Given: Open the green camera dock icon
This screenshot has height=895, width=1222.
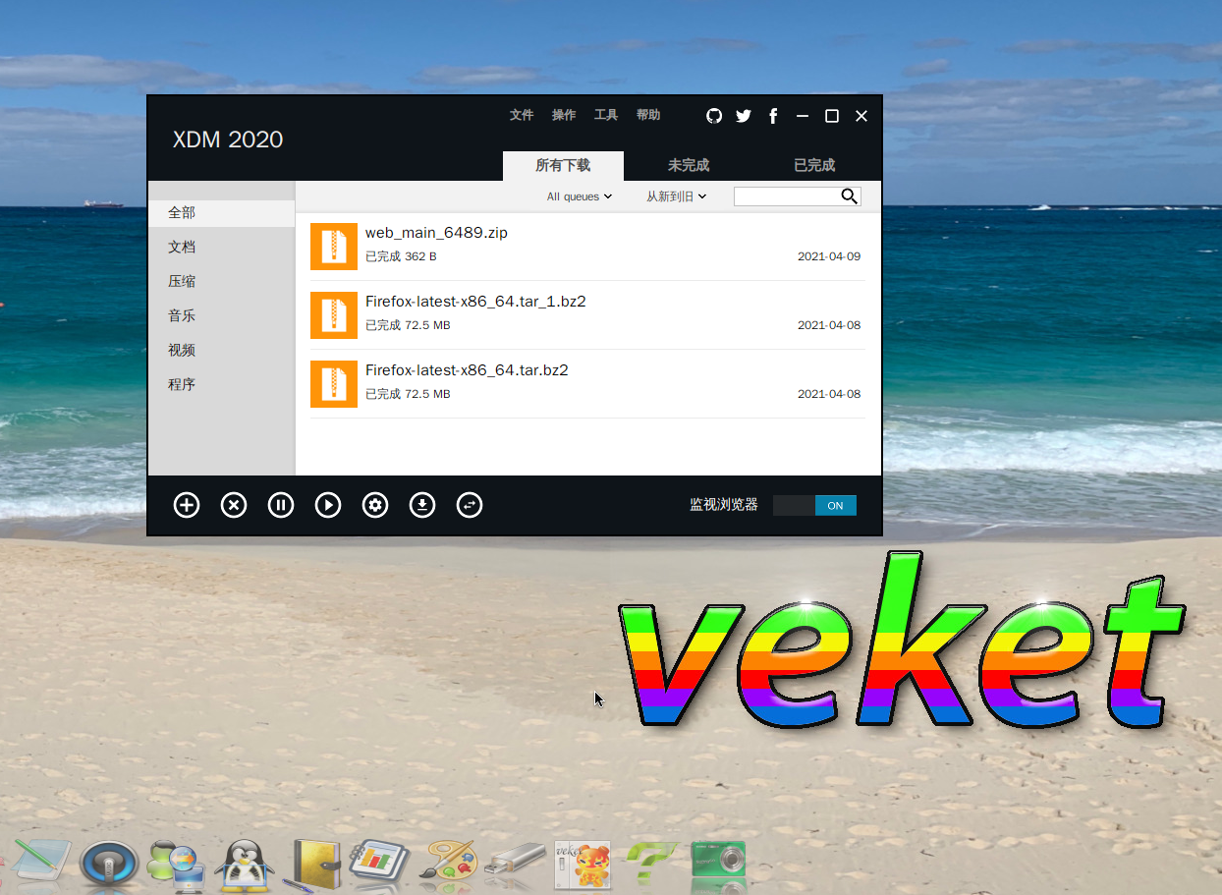Looking at the screenshot, I should tap(719, 860).
